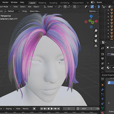Expand the Options dropdown

pos(93,11)
